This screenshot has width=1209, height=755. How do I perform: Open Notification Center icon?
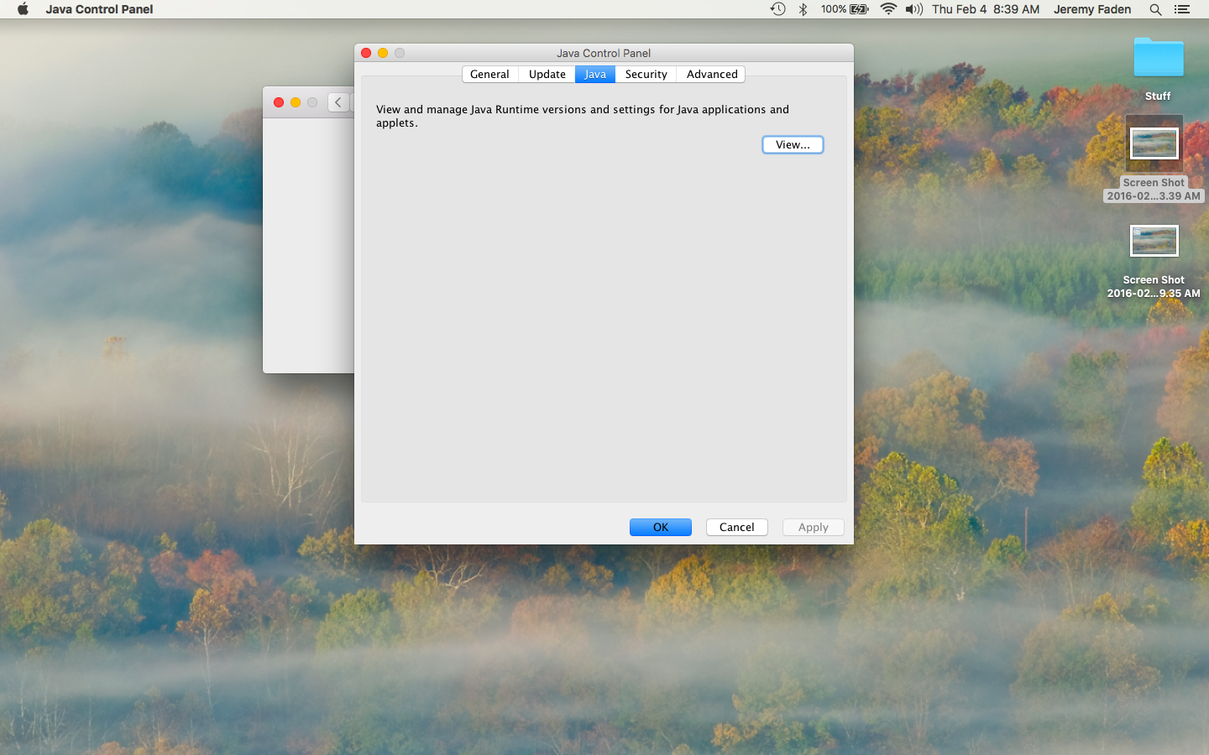click(1182, 9)
